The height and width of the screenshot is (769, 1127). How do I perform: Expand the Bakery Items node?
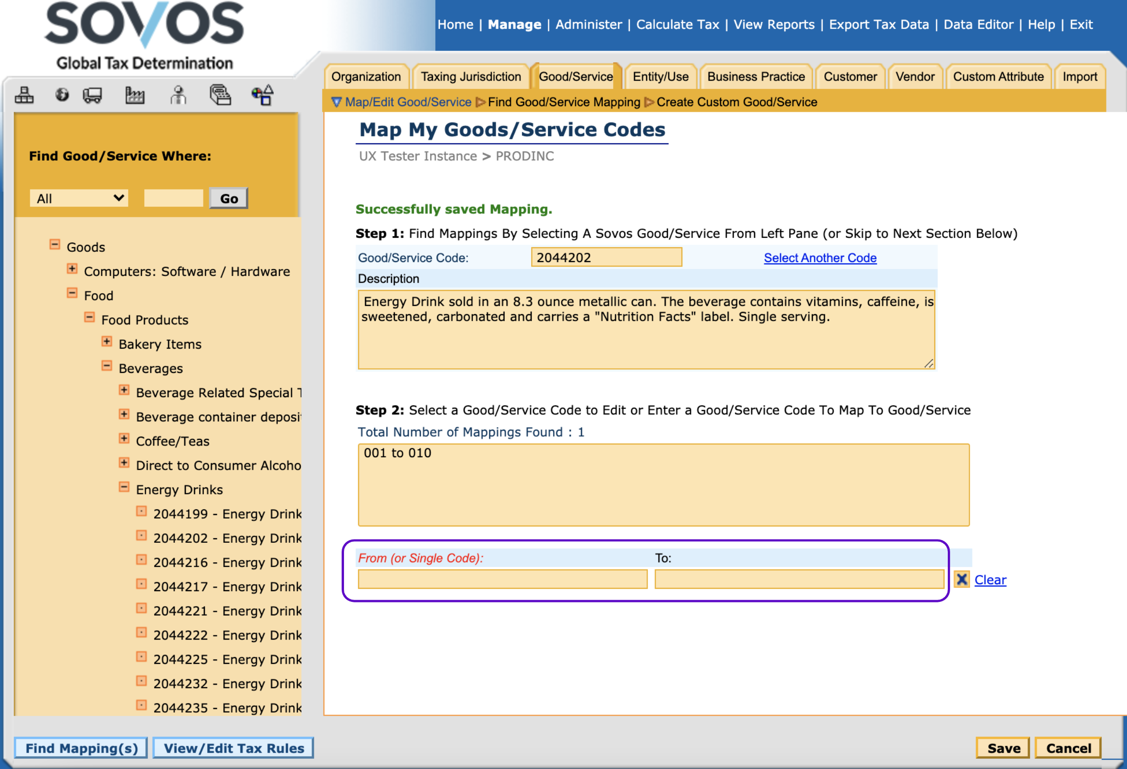(107, 342)
